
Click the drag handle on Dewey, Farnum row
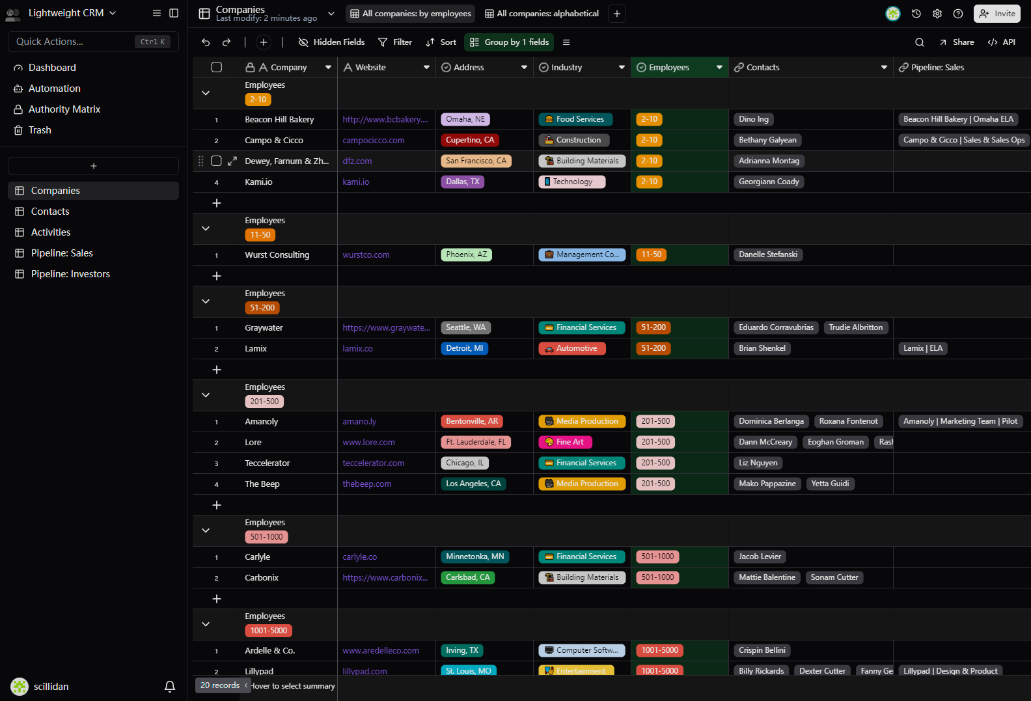tap(200, 161)
